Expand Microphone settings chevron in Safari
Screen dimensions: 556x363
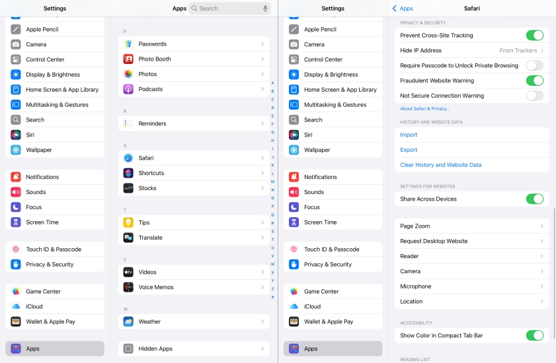[542, 286]
